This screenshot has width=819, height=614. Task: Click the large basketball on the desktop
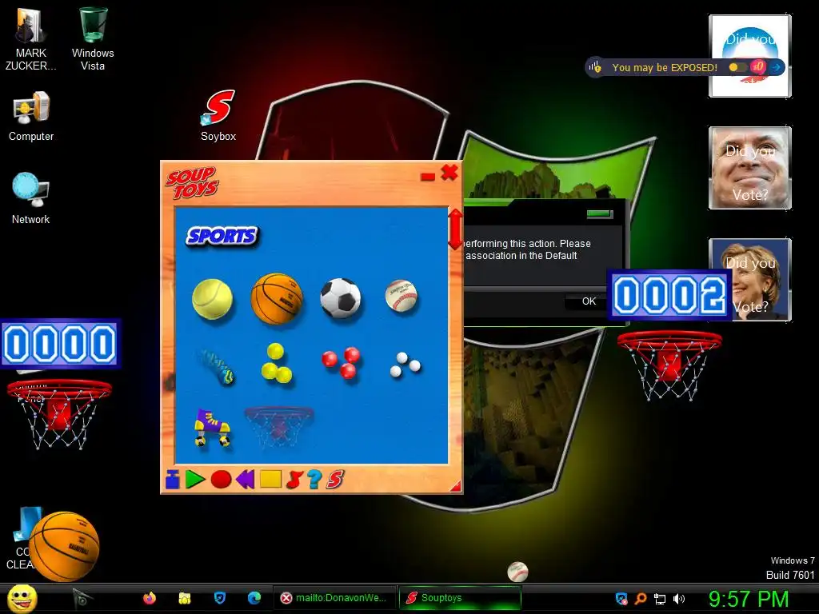click(64, 546)
